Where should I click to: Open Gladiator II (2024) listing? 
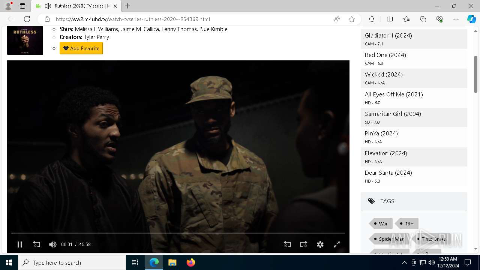414,39
